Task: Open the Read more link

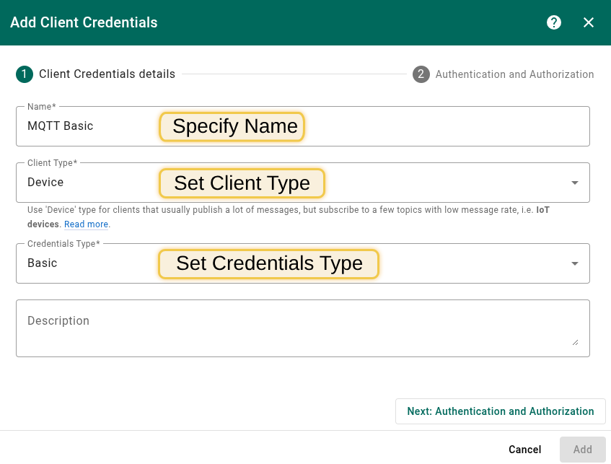Action: click(x=87, y=224)
